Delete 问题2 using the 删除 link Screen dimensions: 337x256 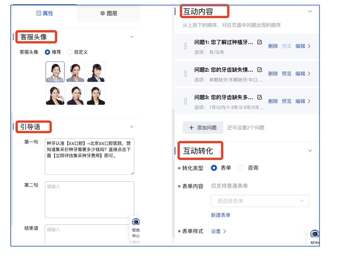pos(273,74)
